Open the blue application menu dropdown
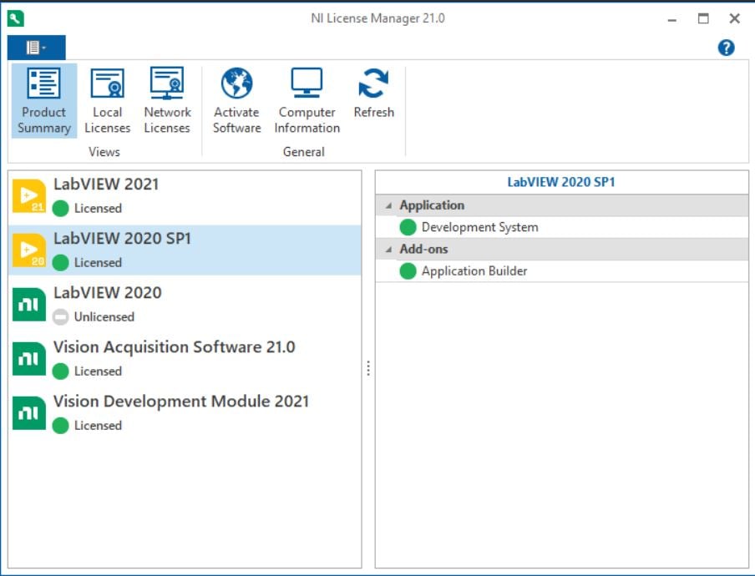The image size is (755, 576). point(37,48)
